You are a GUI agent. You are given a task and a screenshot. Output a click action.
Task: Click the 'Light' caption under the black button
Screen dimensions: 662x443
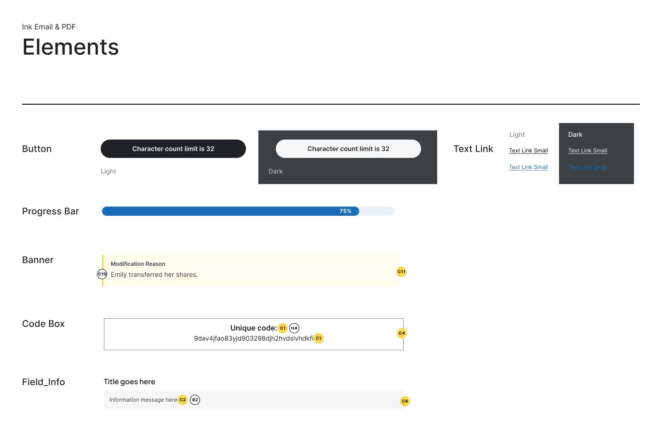click(x=108, y=171)
